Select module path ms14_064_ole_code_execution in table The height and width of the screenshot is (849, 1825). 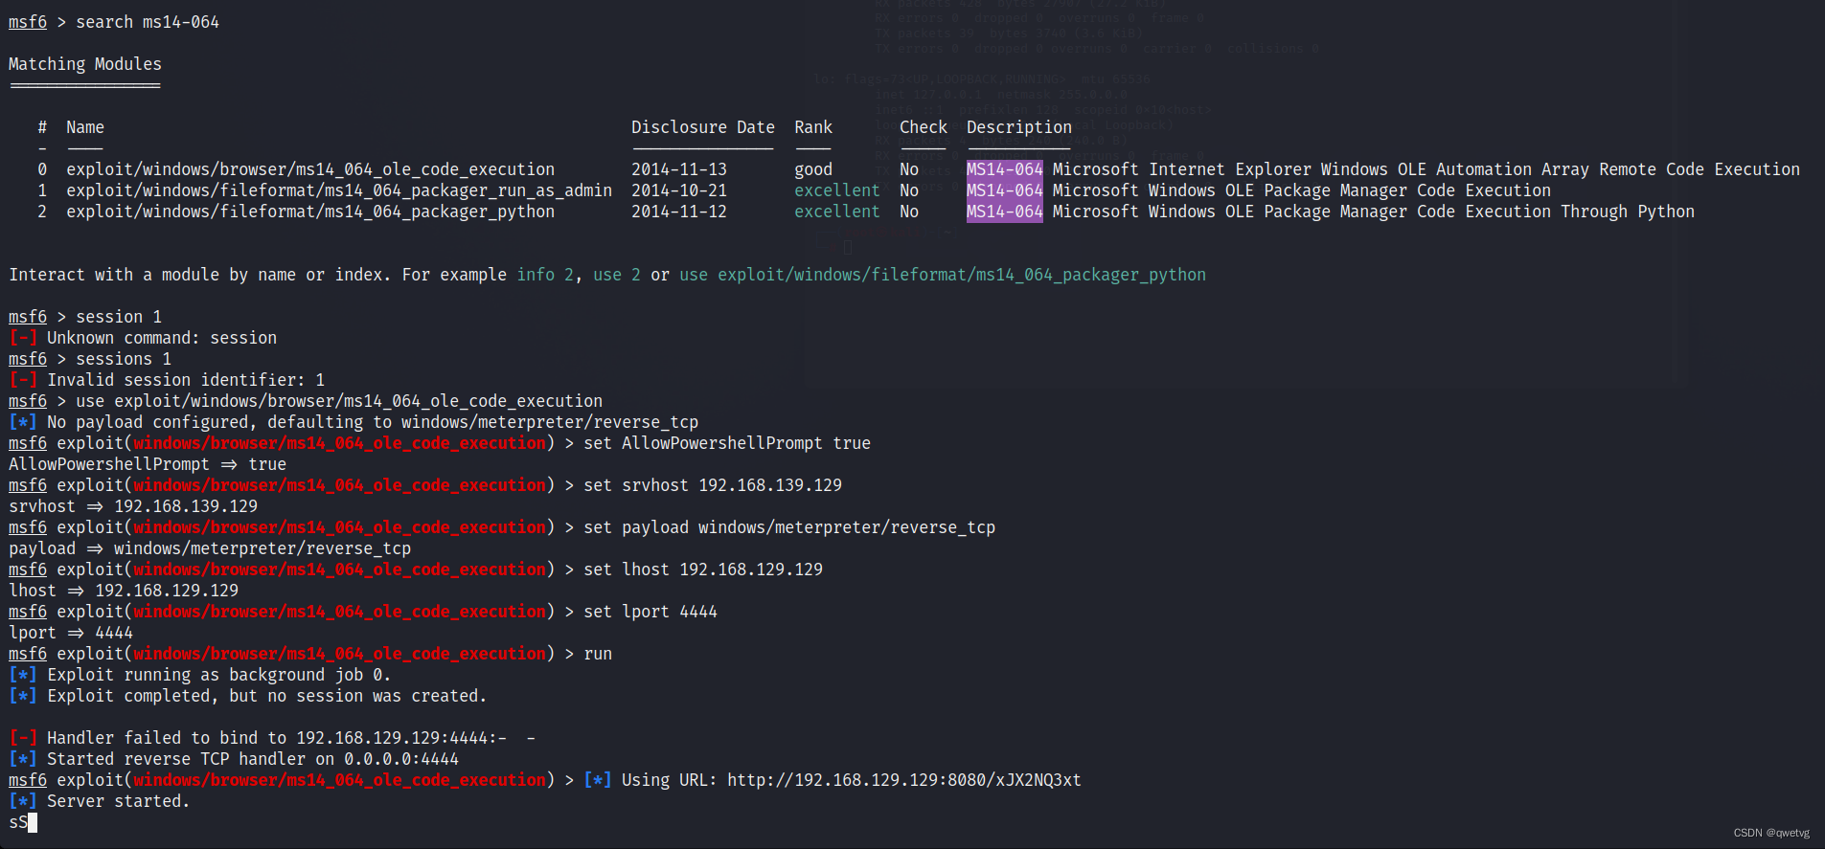click(x=310, y=169)
